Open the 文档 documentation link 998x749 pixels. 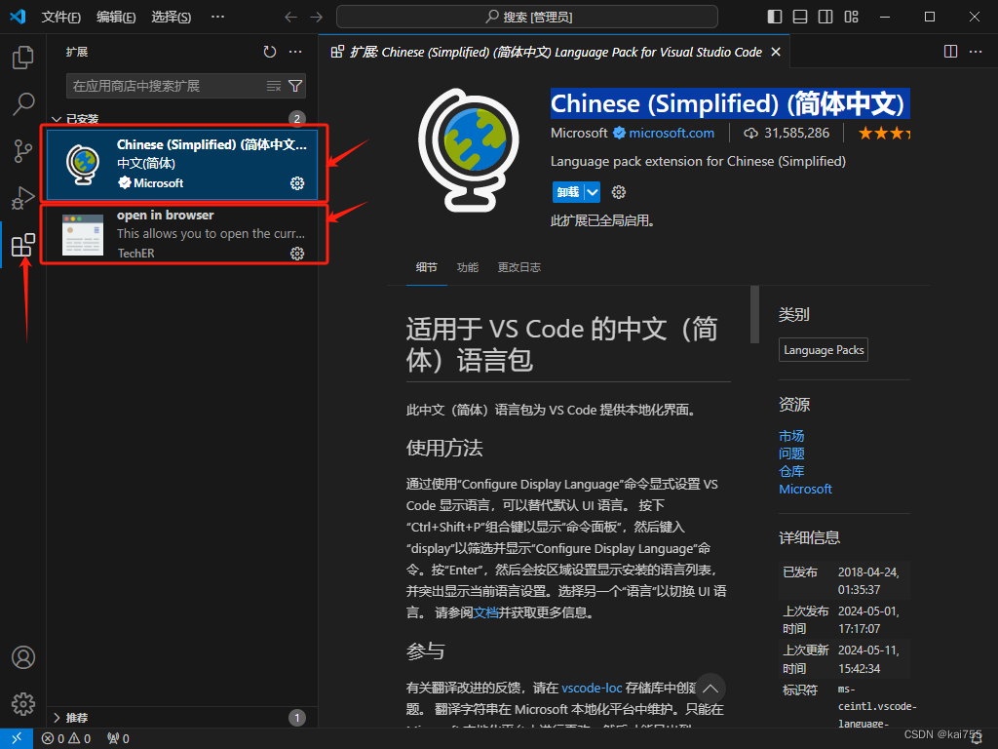click(x=486, y=612)
